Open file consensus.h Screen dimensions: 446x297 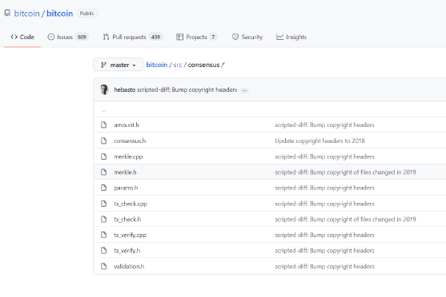[130, 141]
